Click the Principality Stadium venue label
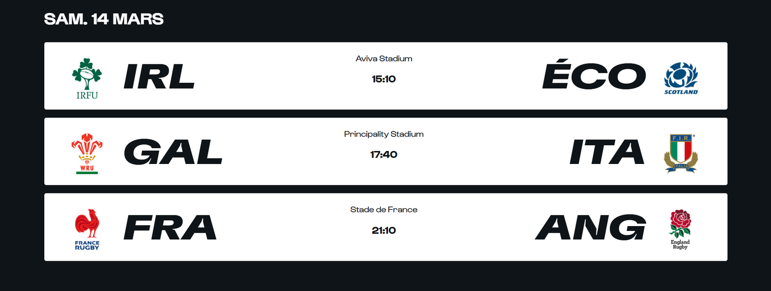The width and height of the screenshot is (771, 291). point(384,134)
